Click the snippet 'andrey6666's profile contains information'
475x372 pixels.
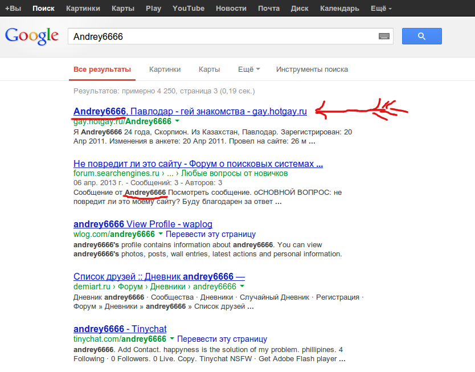coord(207,250)
